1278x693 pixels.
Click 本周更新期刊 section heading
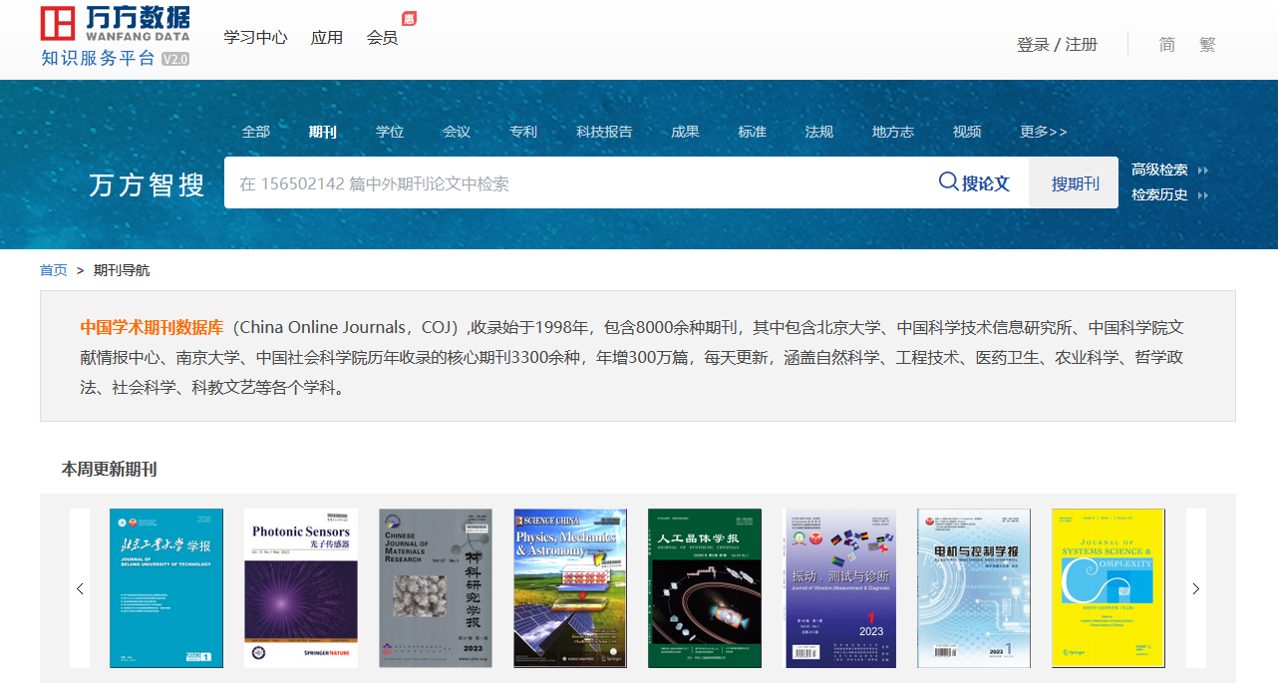(x=109, y=469)
